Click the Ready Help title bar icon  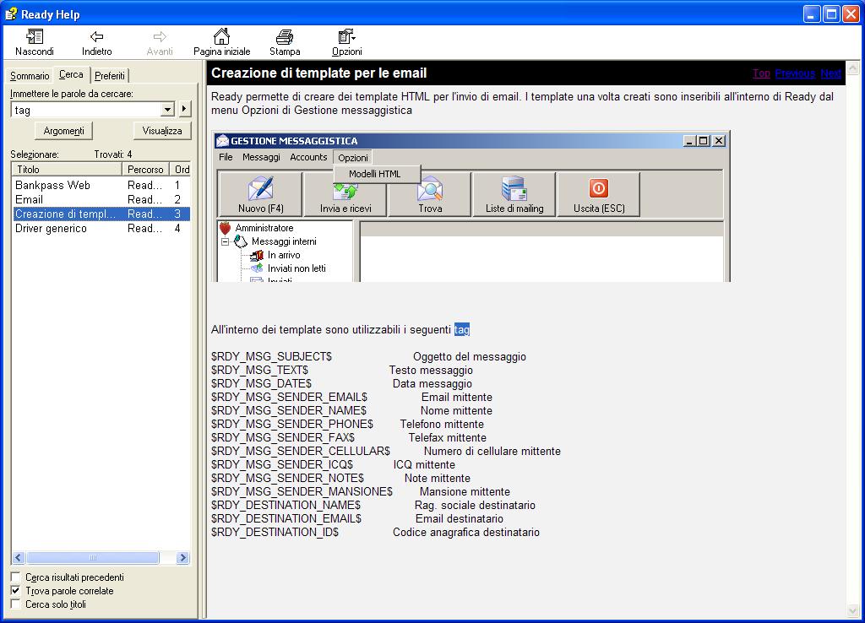11,14
